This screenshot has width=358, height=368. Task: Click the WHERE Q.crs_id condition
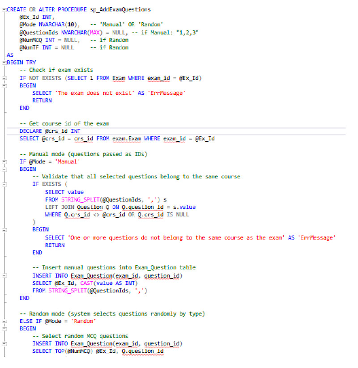click(x=117, y=215)
